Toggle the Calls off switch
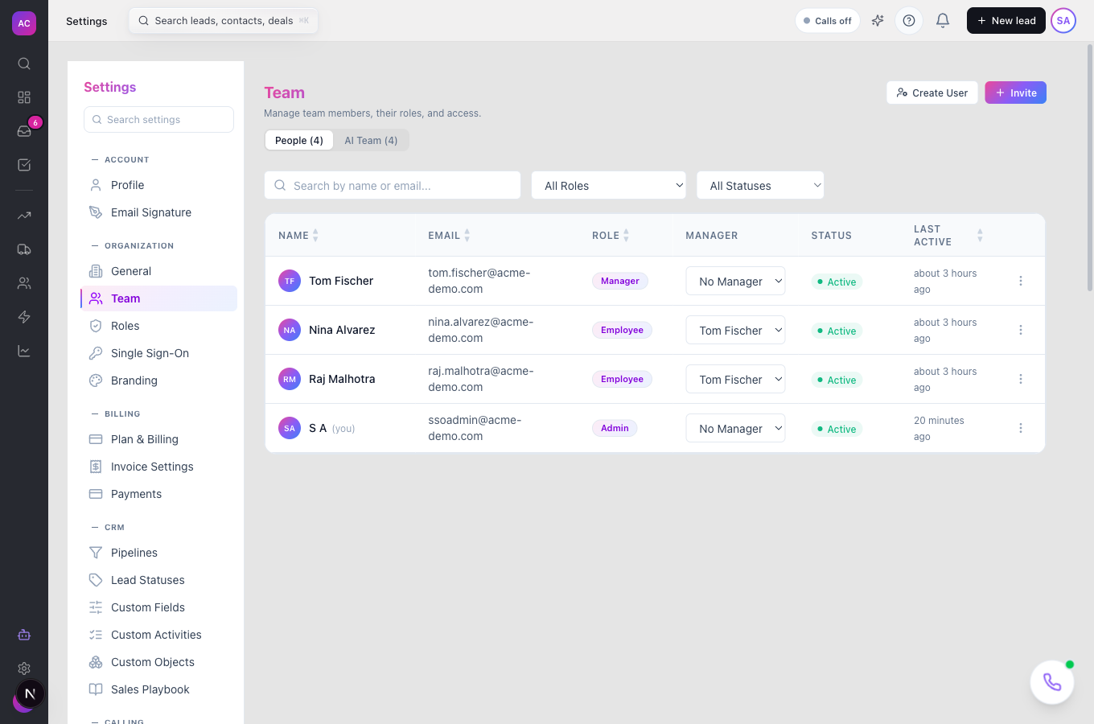The image size is (1094, 724). 828,21
